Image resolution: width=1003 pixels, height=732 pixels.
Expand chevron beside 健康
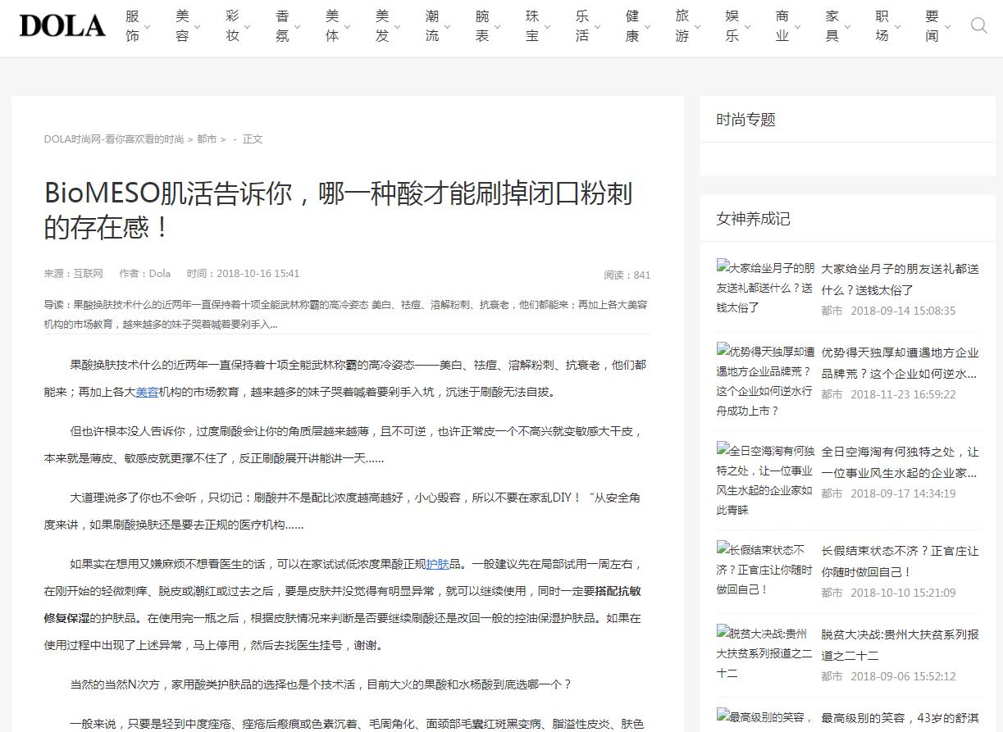pyautogui.click(x=648, y=26)
